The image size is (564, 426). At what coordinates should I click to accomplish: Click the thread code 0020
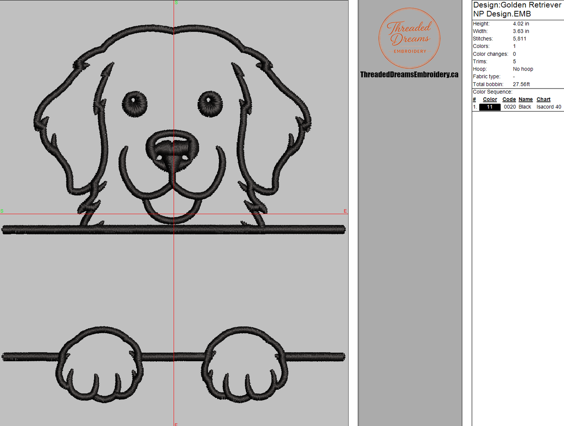[510, 107]
